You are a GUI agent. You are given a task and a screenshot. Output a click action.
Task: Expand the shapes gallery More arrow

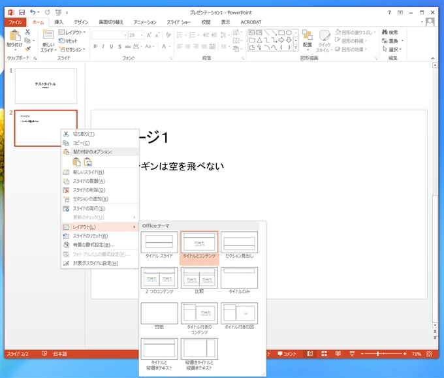pos(296,48)
